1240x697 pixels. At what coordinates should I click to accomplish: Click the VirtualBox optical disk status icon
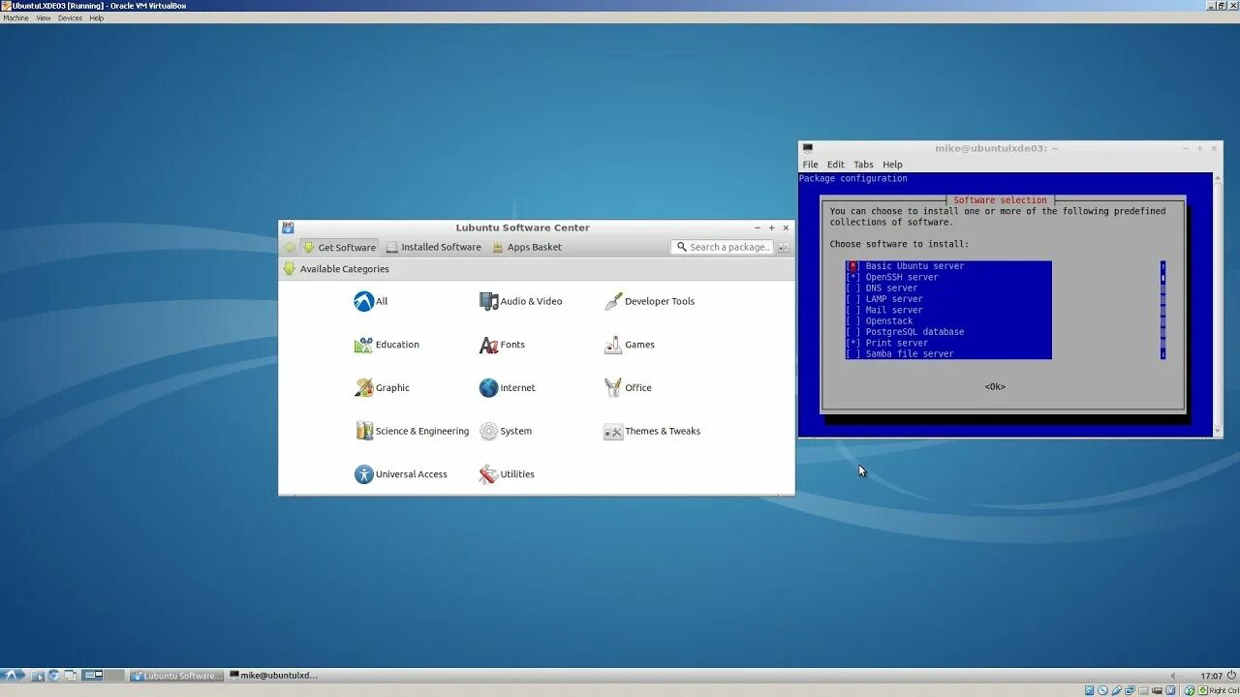1101,690
